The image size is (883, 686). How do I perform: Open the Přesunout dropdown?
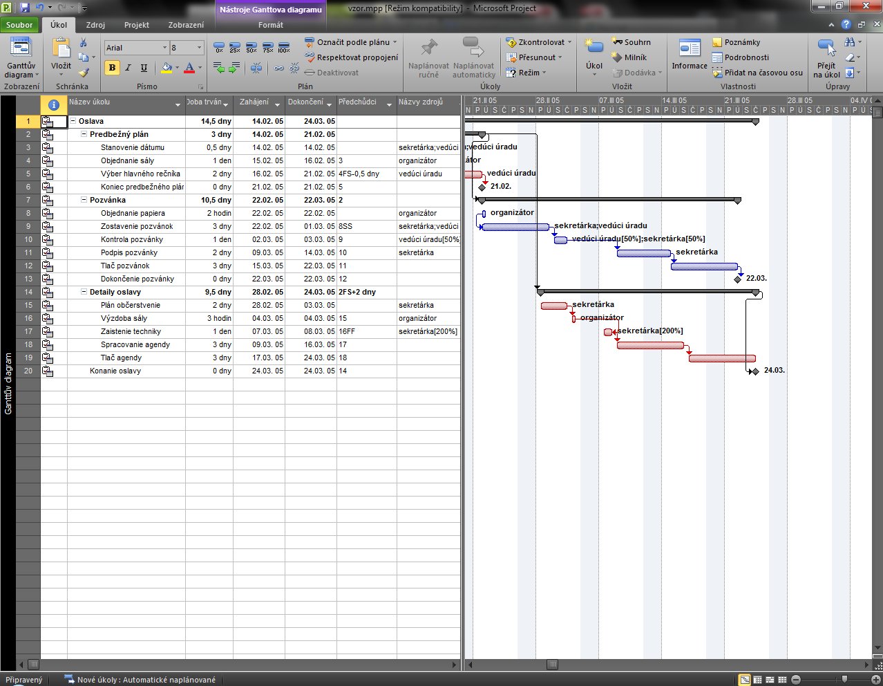tap(534, 57)
